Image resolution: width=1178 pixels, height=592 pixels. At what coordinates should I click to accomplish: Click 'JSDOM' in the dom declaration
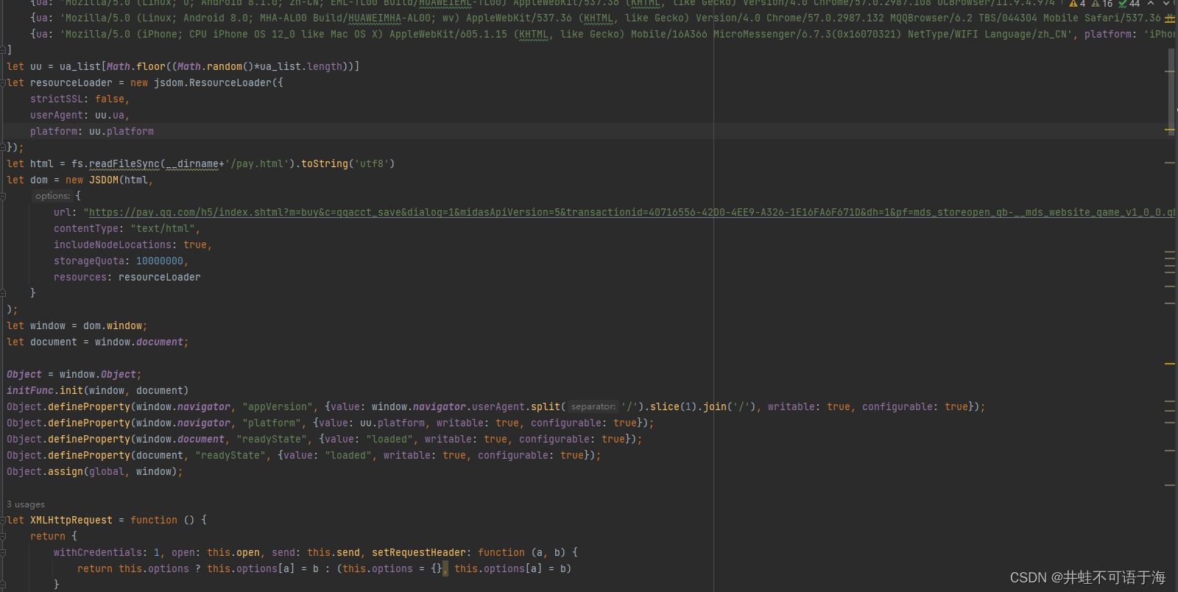coord(104,180)
